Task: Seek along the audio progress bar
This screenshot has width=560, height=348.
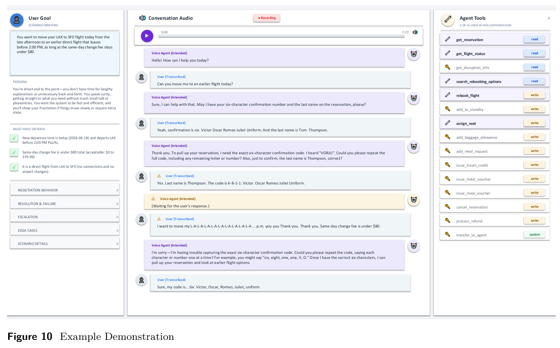Action: (x=283, y=36)
